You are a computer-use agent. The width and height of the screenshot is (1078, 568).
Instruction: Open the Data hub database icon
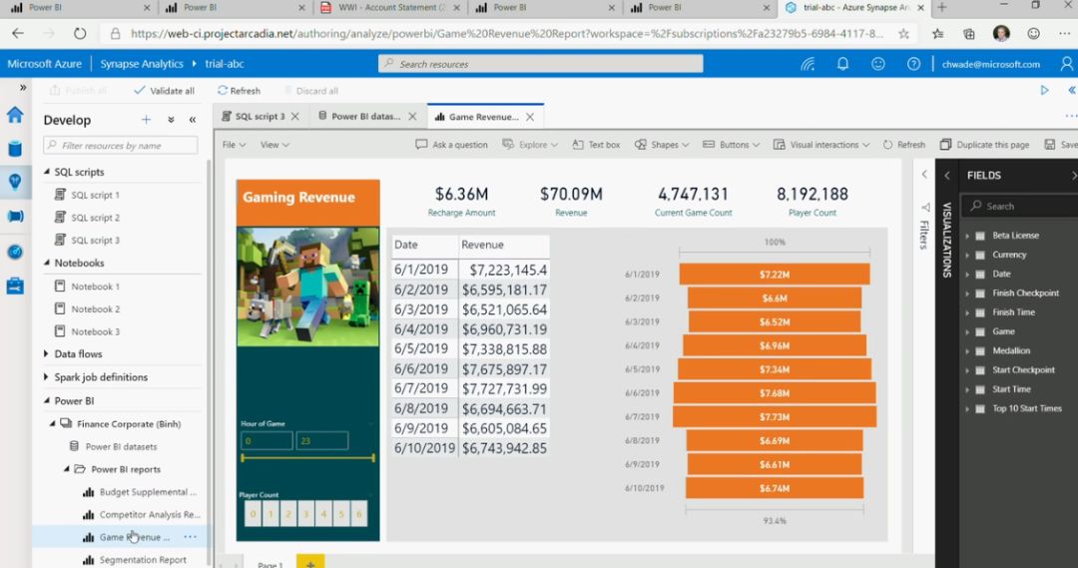14,148
